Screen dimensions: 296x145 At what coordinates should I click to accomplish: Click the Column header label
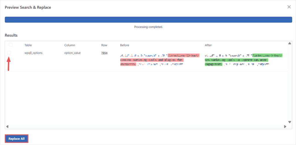70,45
